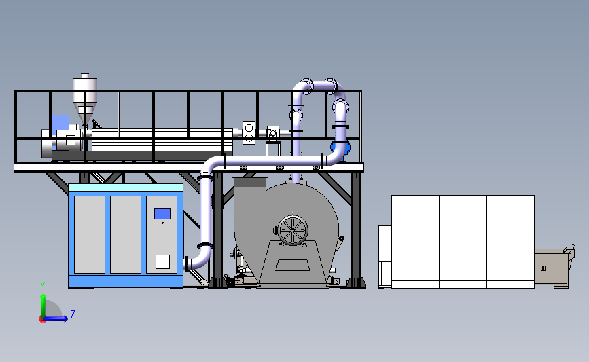Select the blue valve on the right pipe
The width and height of the screenshot is (589, 362).
tap(340, 150)
